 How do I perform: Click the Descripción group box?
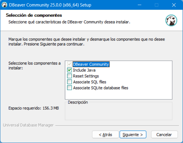click(119, 111)
